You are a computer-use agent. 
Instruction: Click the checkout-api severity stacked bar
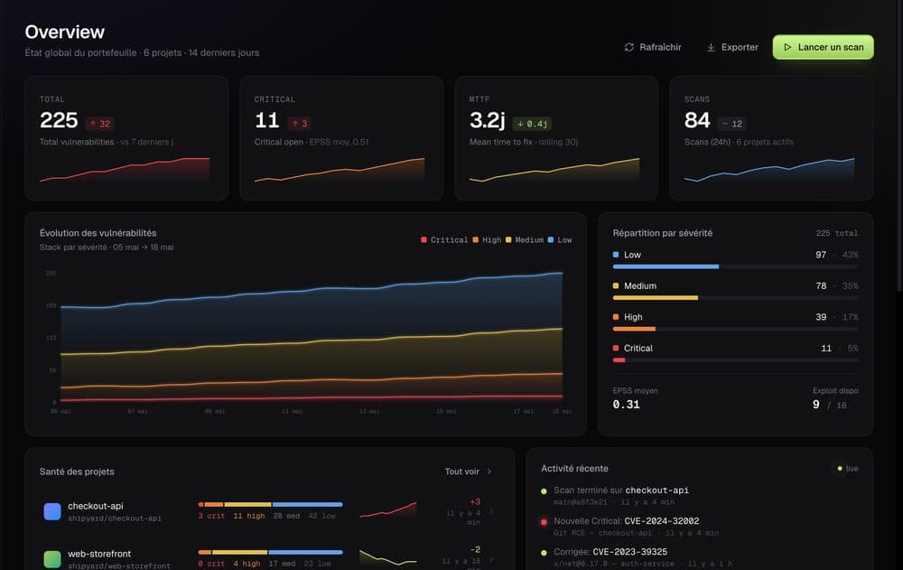click(271, 504)
